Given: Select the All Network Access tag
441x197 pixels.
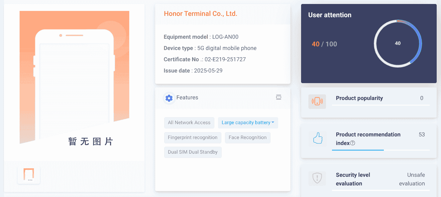Looking at the screenshot, I should [x=189, y=123].
